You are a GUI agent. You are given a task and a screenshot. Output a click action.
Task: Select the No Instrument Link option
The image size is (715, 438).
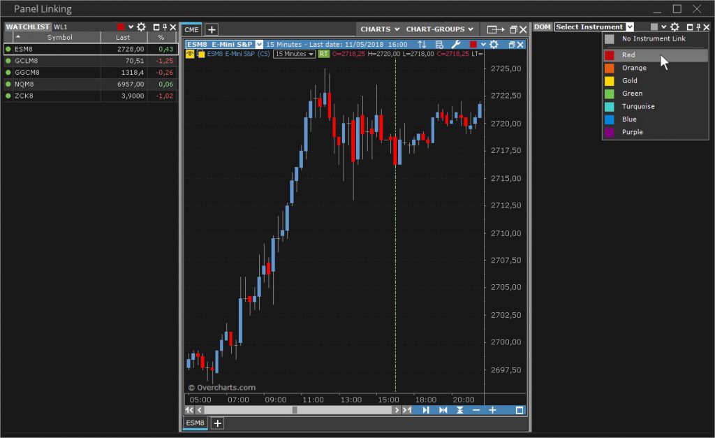pyautogui.click(x=654, y=39)
